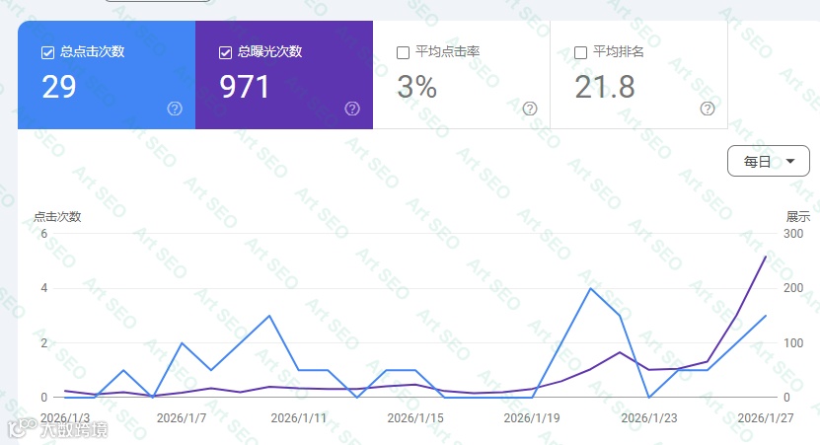
Task: Open help icon on 总曝光次数 card
Action: [352, 109]
